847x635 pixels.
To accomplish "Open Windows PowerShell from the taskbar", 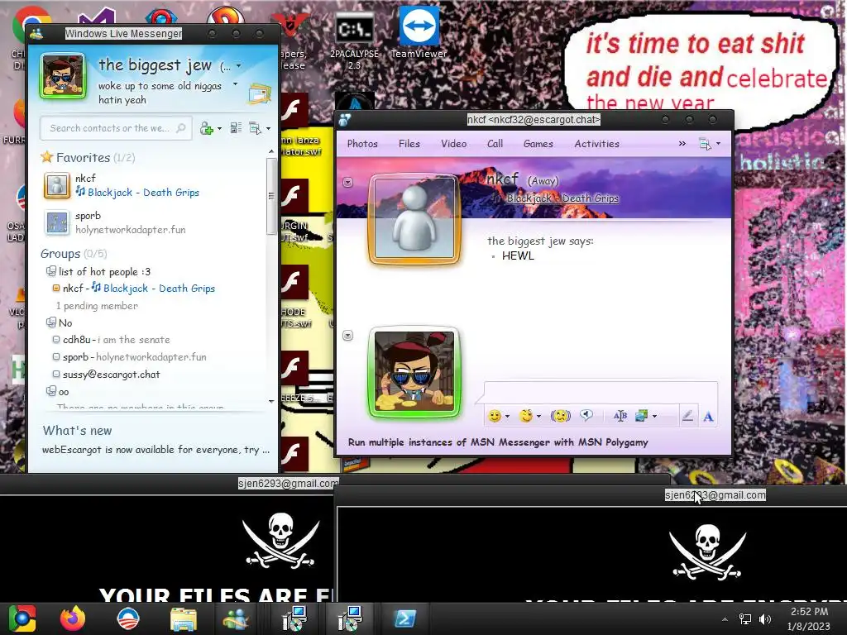I will click(405, 618).
